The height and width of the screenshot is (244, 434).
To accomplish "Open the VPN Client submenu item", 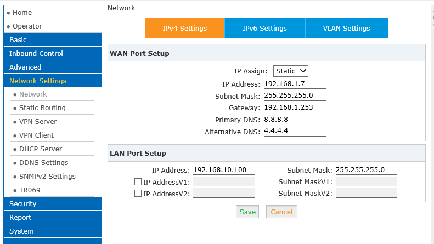I will coord(36,135).
